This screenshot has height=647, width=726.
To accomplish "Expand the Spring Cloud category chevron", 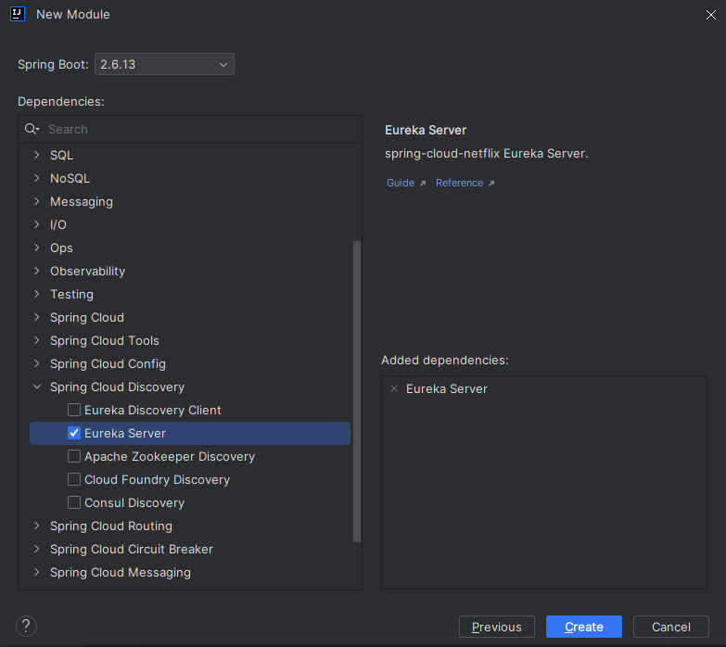I will pyautogui.click(x=37, y=317).
